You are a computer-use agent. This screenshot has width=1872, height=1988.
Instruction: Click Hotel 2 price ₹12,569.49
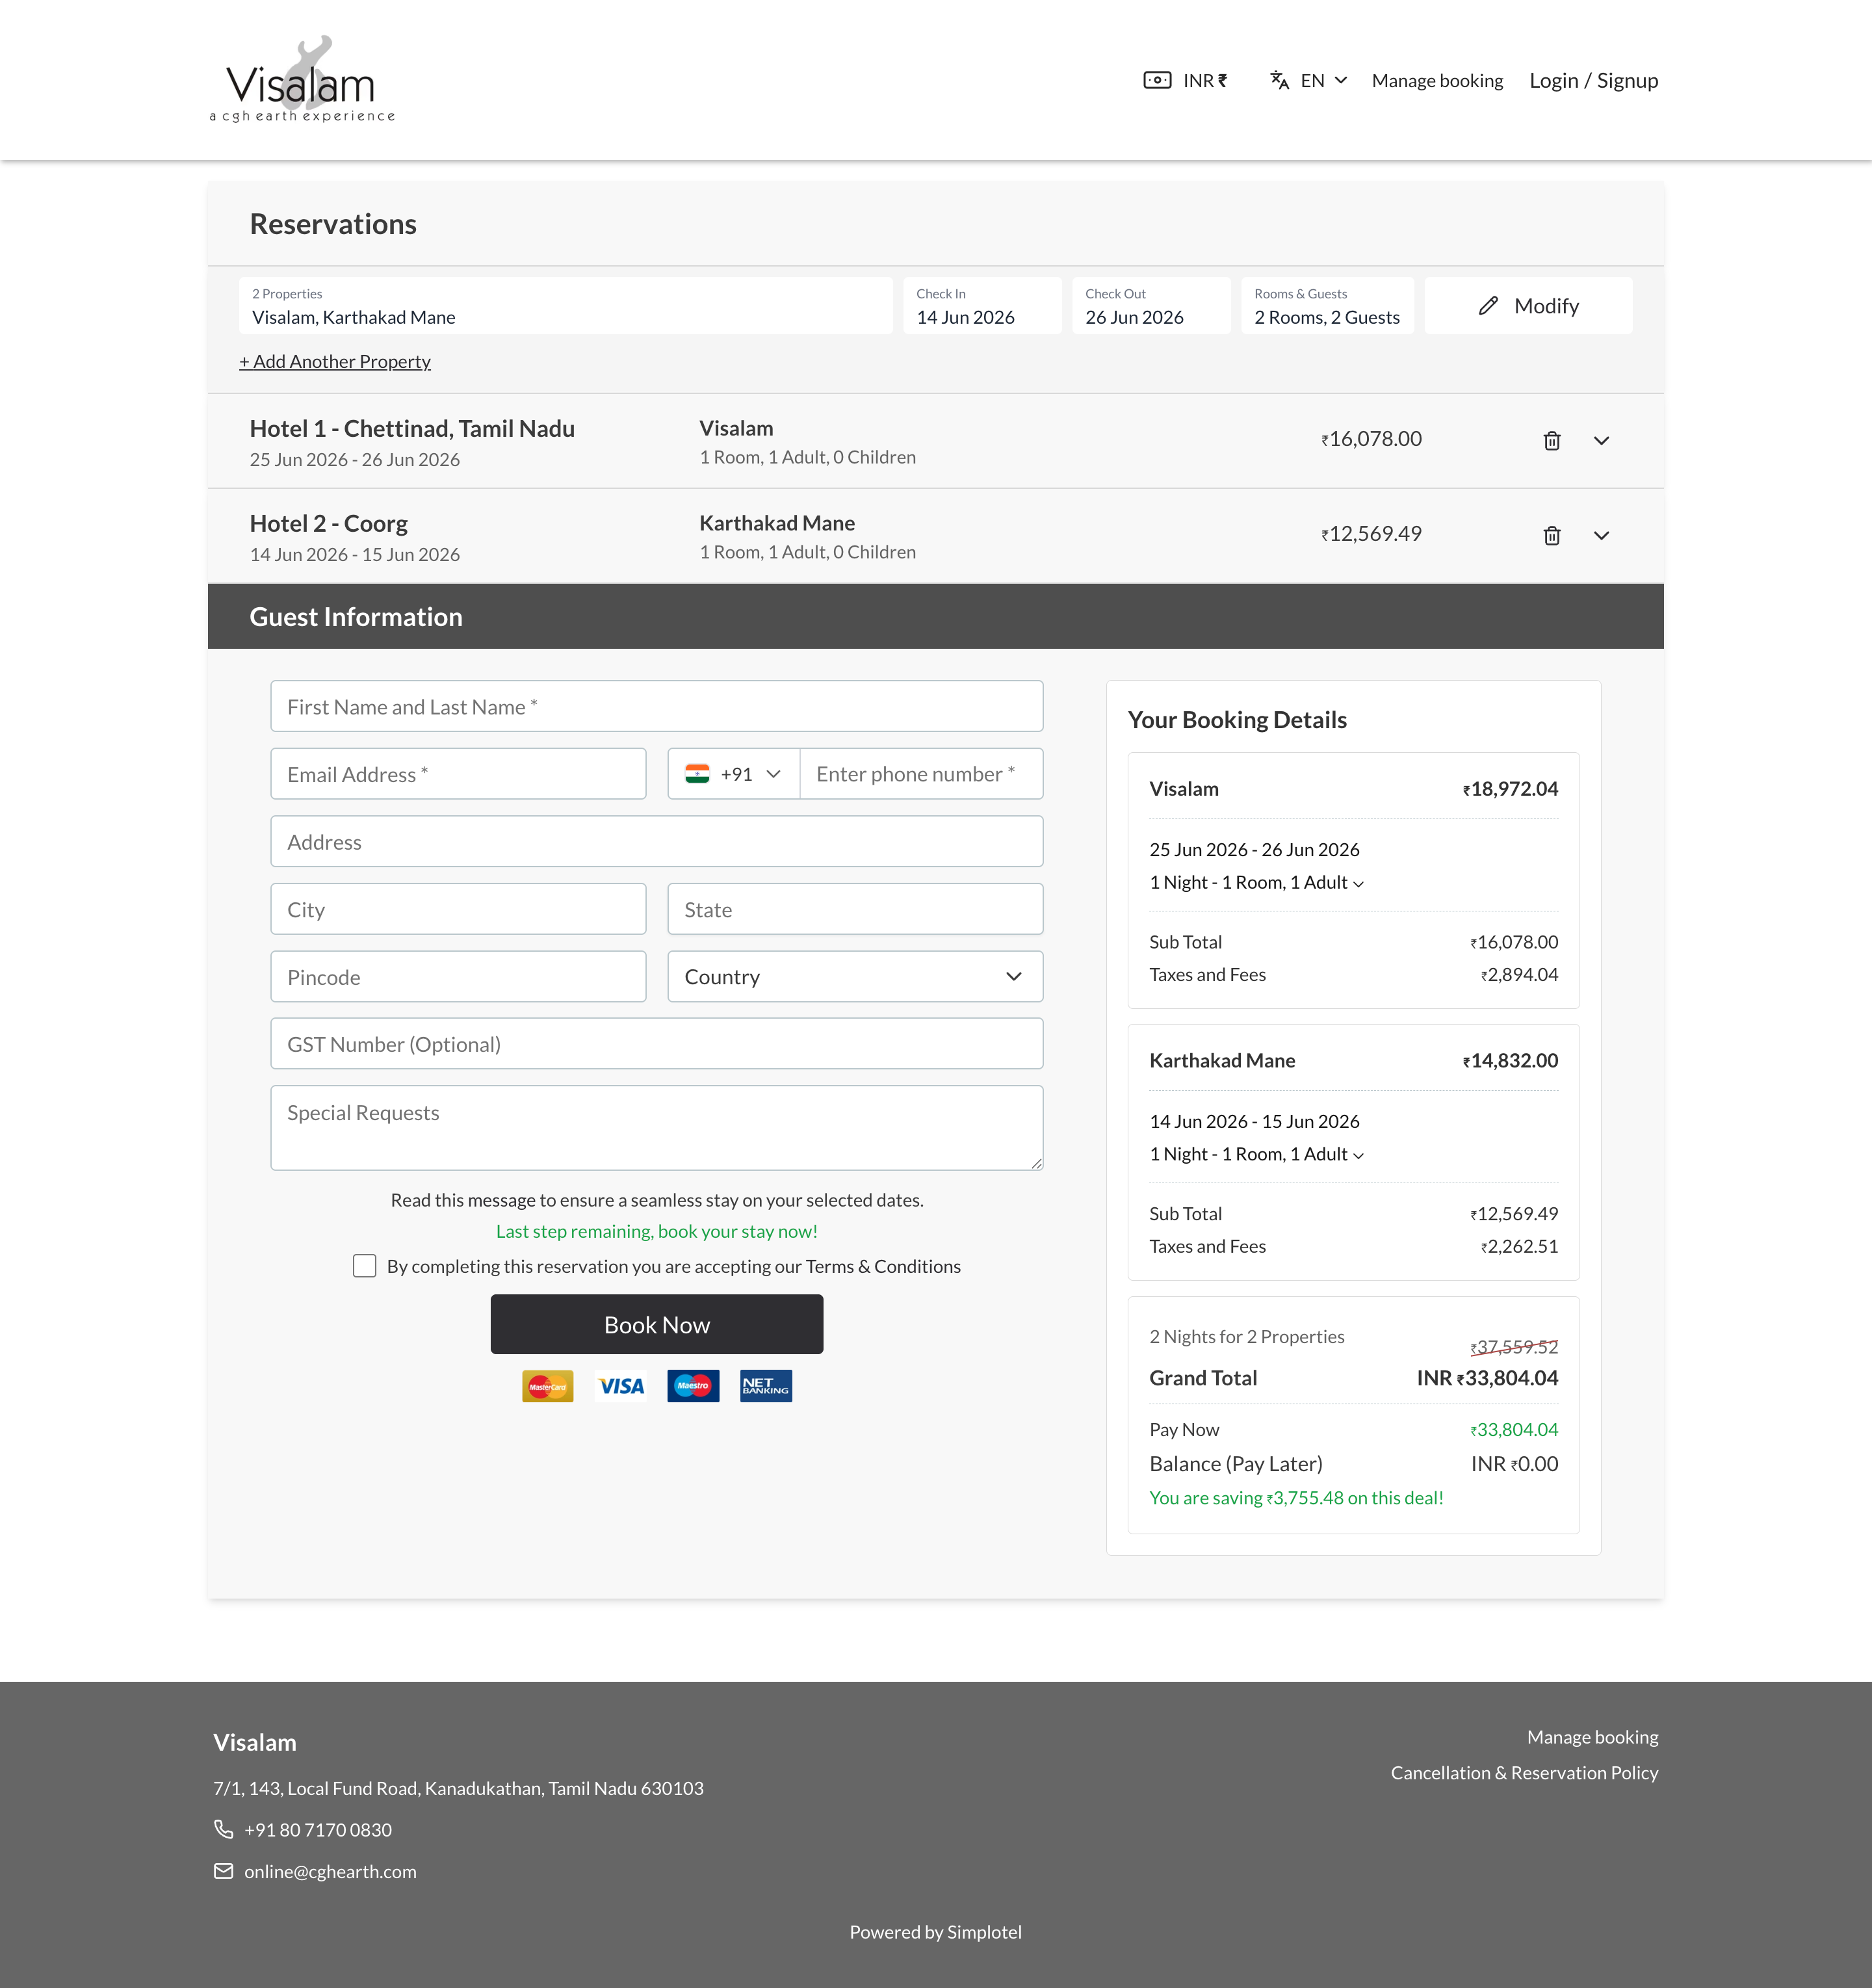pos(1371,533)
